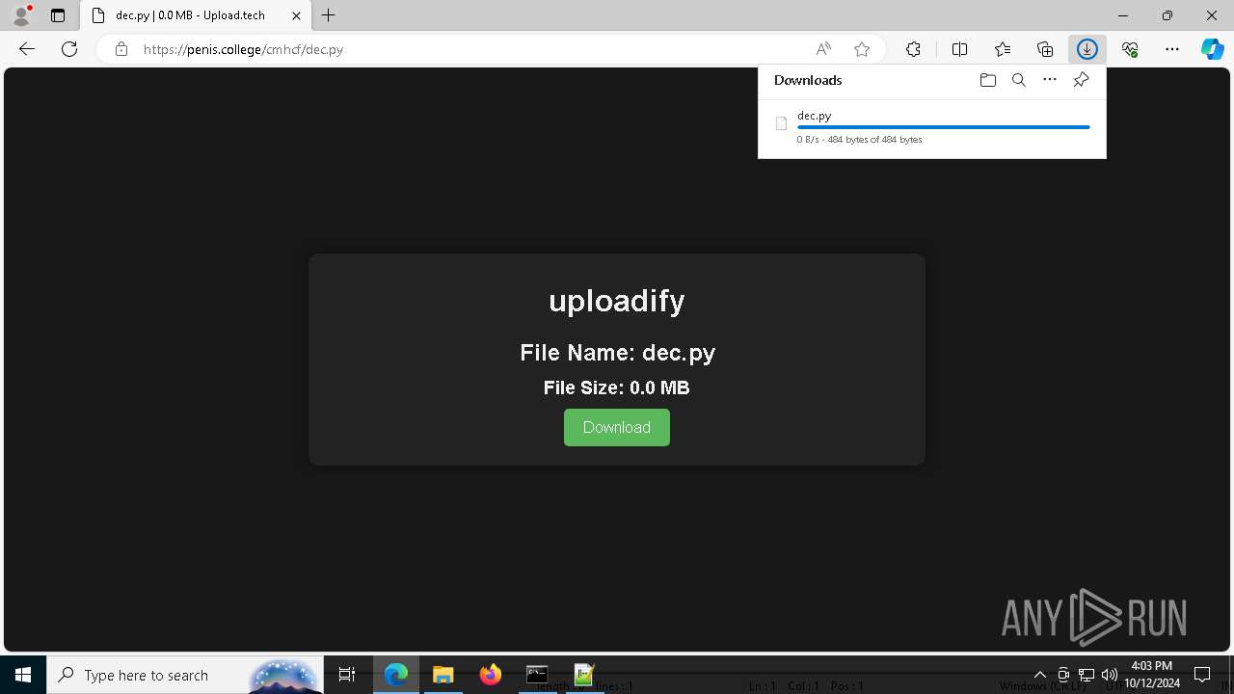Open the tab actions menu icon
The image size is (1234, 694).
58,15
